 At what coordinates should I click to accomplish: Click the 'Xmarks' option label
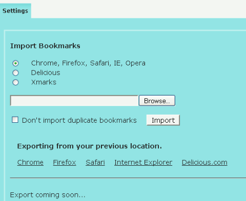click(x=44, y=82)
